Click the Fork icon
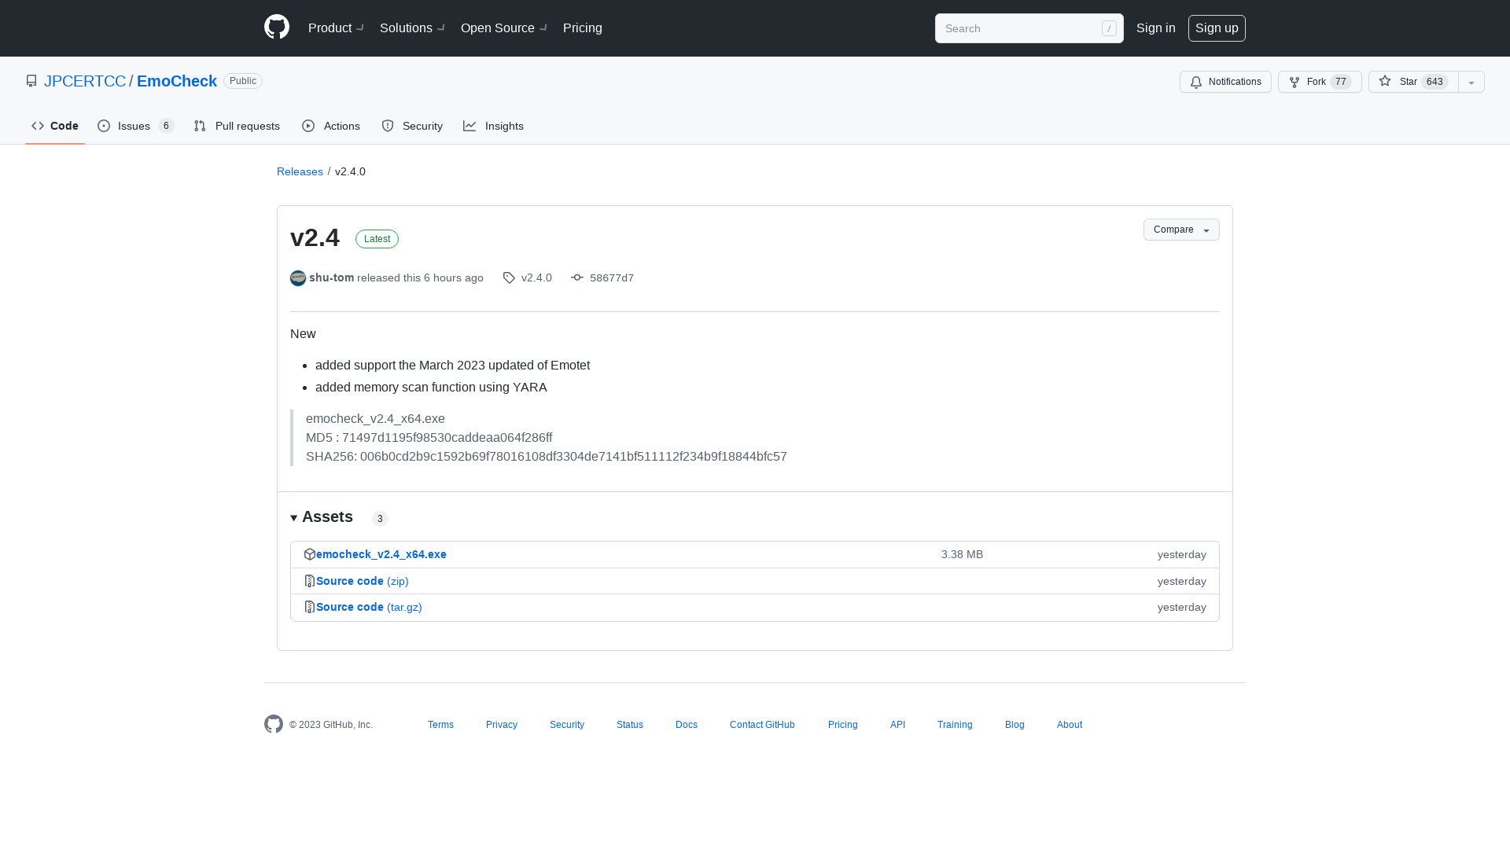This screenshot has height=849, width=1510. (1295, 82)
